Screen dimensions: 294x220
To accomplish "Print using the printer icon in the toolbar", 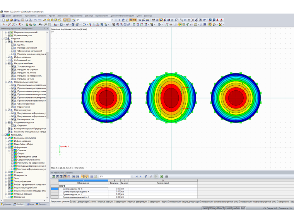I will [x=26, y=20].
